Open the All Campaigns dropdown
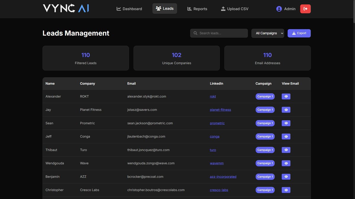This screenshot has height=199, width=355. (267, 32)
